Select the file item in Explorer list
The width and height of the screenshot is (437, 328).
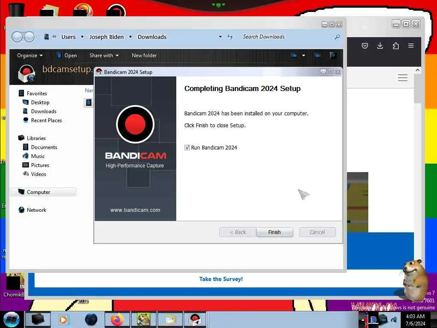tap(89, 102)
